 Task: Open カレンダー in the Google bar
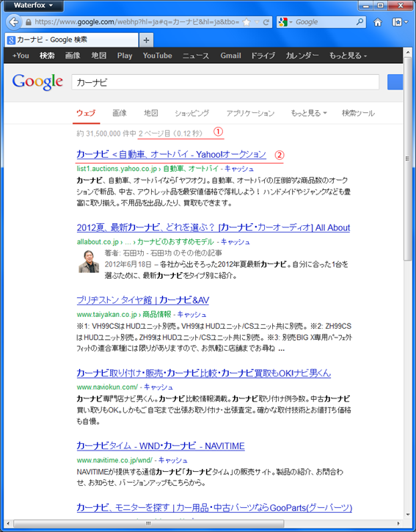[302, 56]
